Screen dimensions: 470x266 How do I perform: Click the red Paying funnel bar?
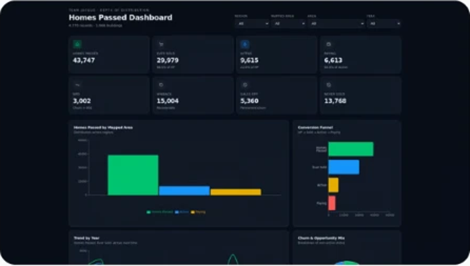(332, 203)
